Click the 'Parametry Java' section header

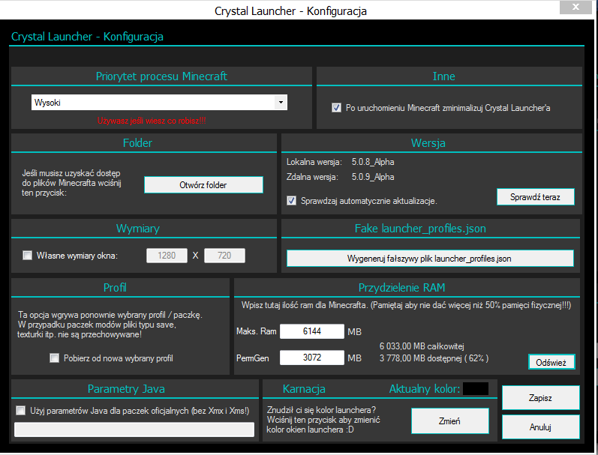(x=126, y=389)
